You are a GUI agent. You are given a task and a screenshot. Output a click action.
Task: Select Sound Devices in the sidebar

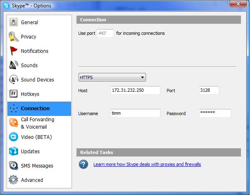(39, 79)
